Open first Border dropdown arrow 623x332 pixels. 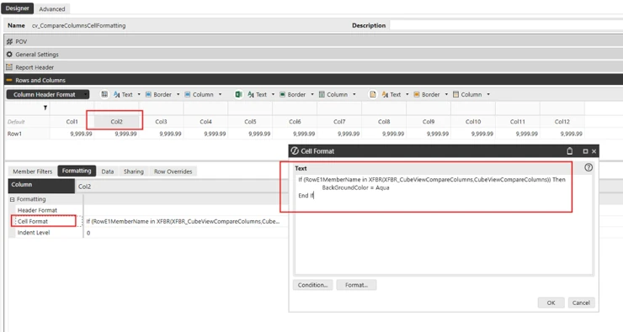tap(178, 94)
